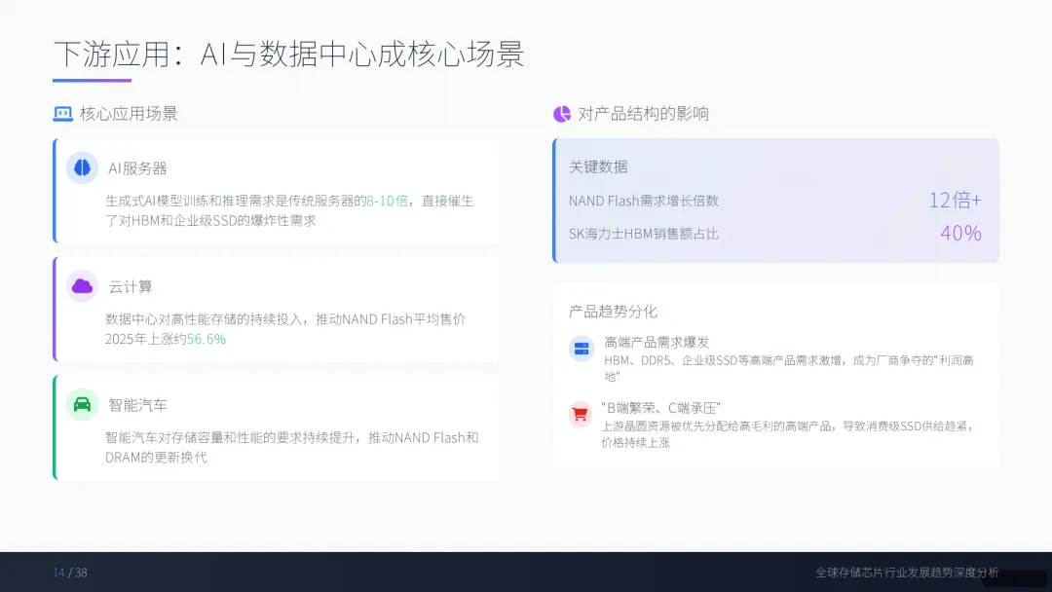Click the pie chart icon beside 对产品结构的影响
The width and height of the screenshot is (1052, 592).
[x=562, y=114]
